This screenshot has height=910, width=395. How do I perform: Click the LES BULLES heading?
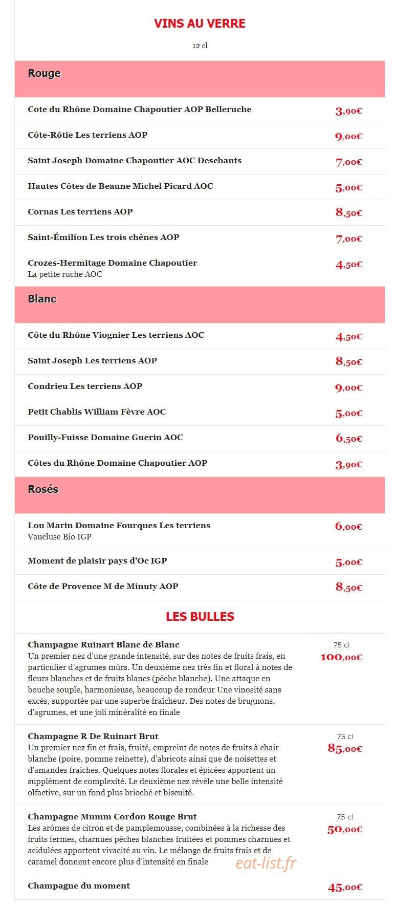click(200, 617)
